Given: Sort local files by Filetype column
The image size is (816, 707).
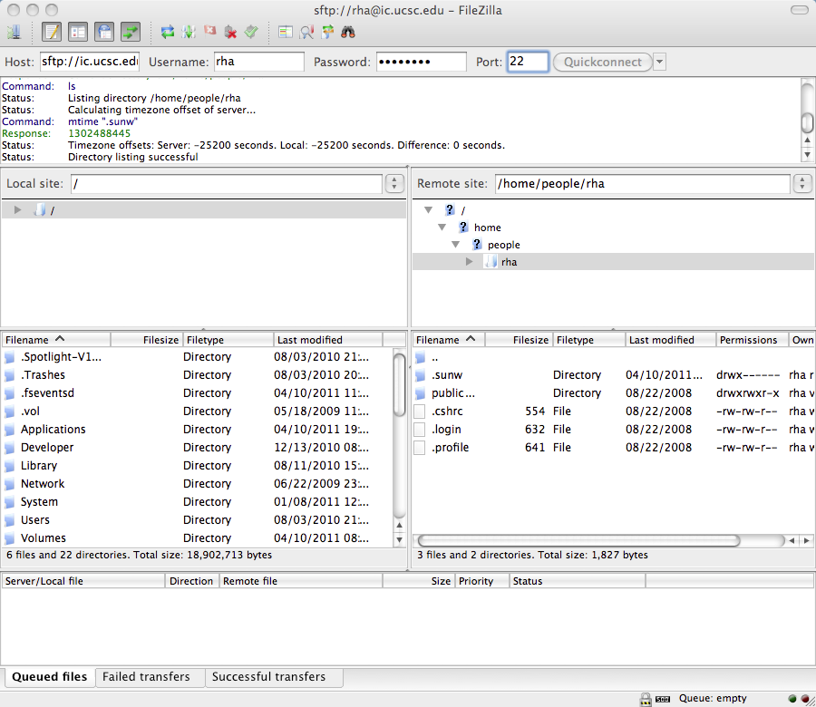Looking at the screenshot, I should click(228, 340).
